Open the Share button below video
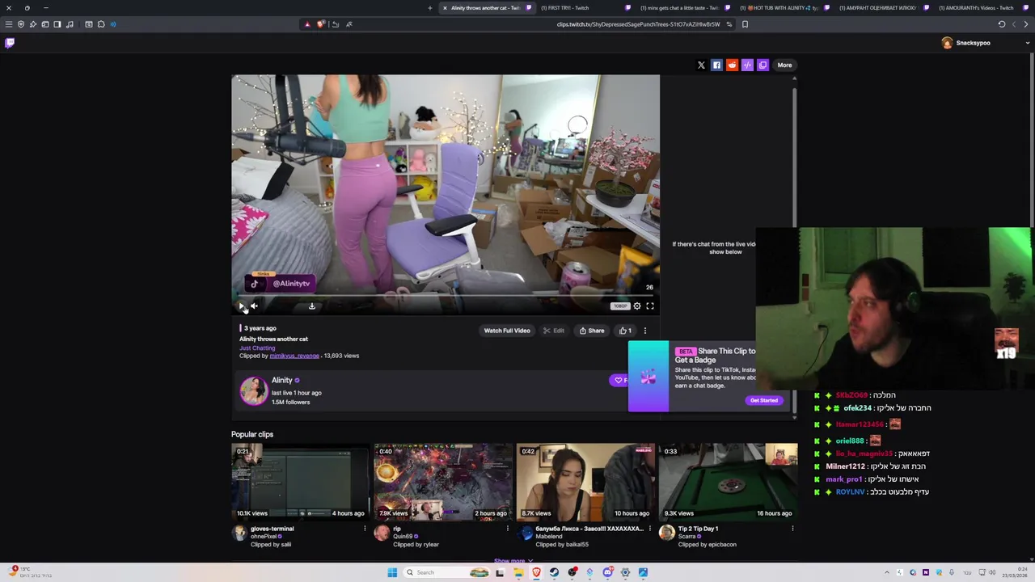This screenshot has width=1035, height=582. (592, 331)
